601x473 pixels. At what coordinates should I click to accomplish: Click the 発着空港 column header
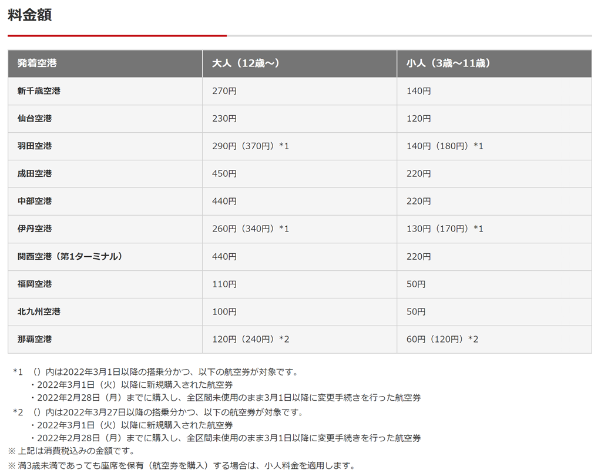coord(37,63)
